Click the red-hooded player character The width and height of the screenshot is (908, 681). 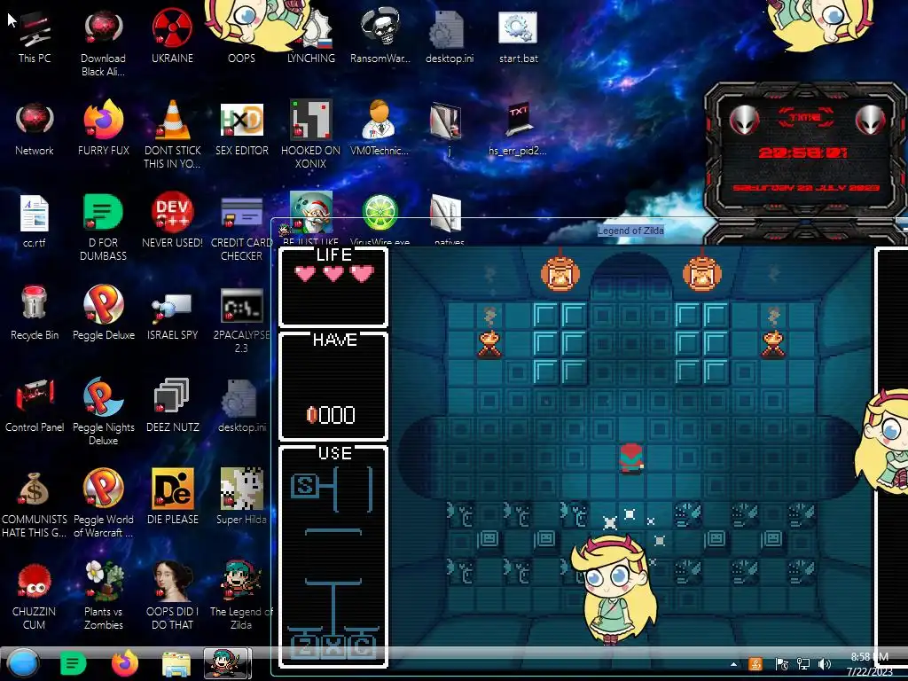(631, 458)
